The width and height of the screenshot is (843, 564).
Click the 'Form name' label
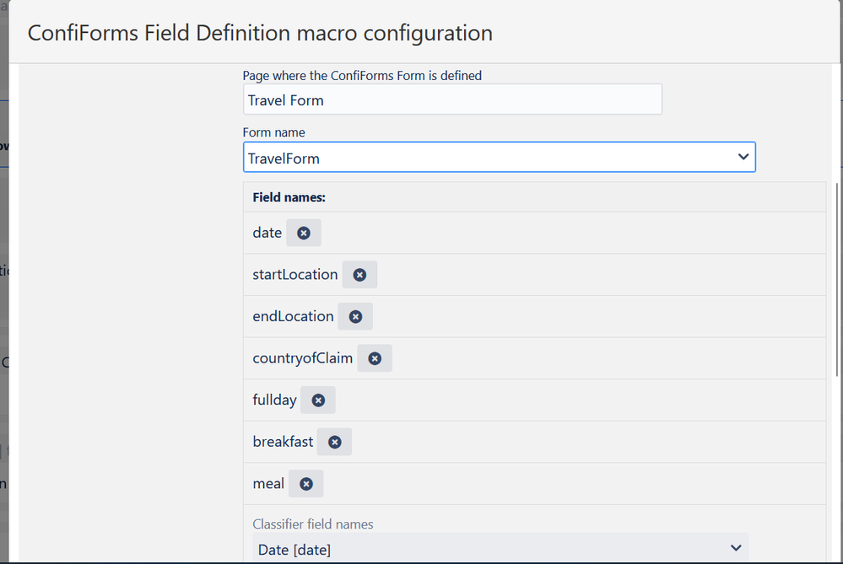point(273,132)
